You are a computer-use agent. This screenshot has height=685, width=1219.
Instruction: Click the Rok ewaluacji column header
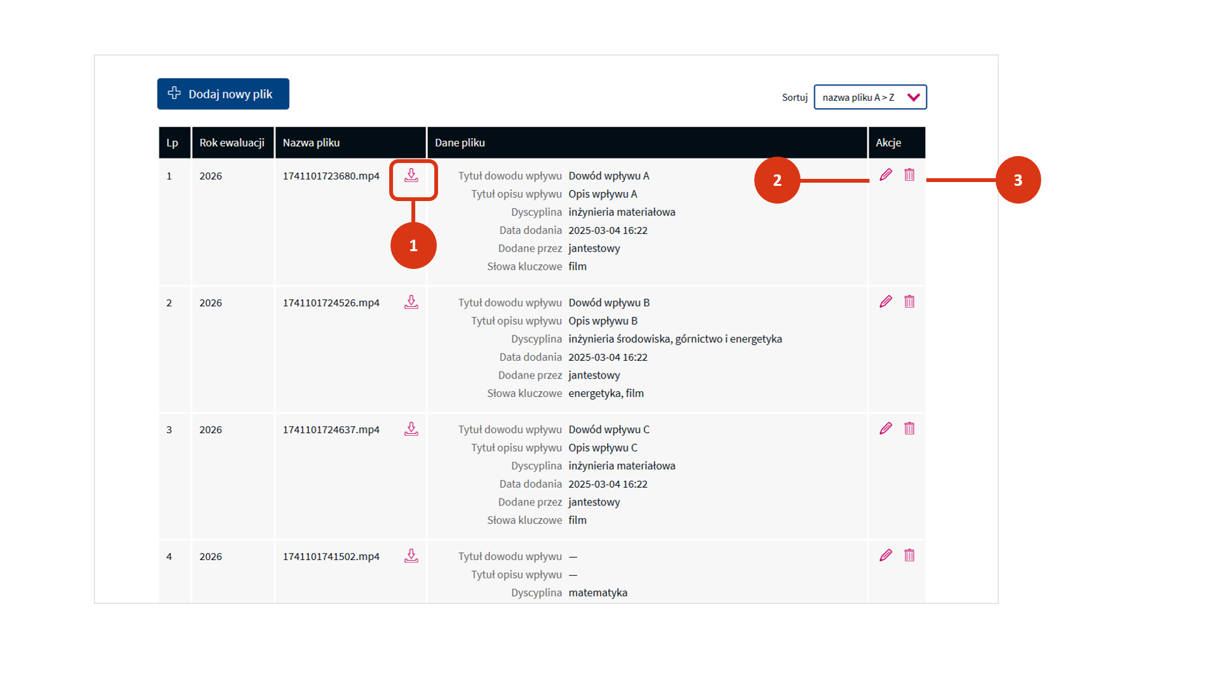(x=232, y=143)
